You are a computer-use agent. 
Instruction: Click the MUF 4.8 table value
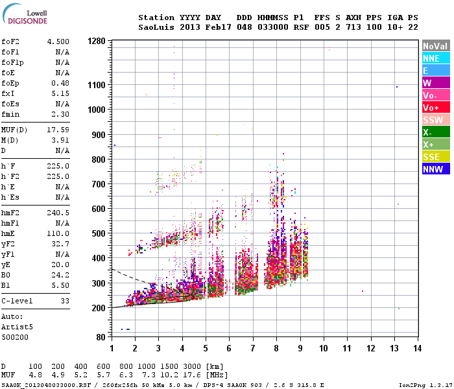coord(35,375)
